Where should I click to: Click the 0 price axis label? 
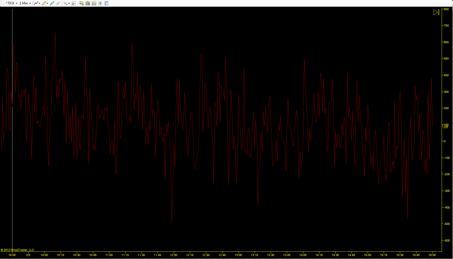pyautogui.click(x=445, y=141)
